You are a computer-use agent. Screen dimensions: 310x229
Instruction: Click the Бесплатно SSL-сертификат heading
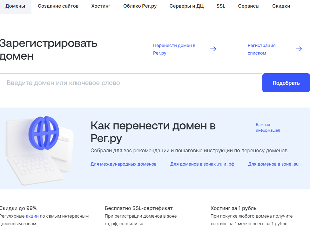(x=138, y=208)
